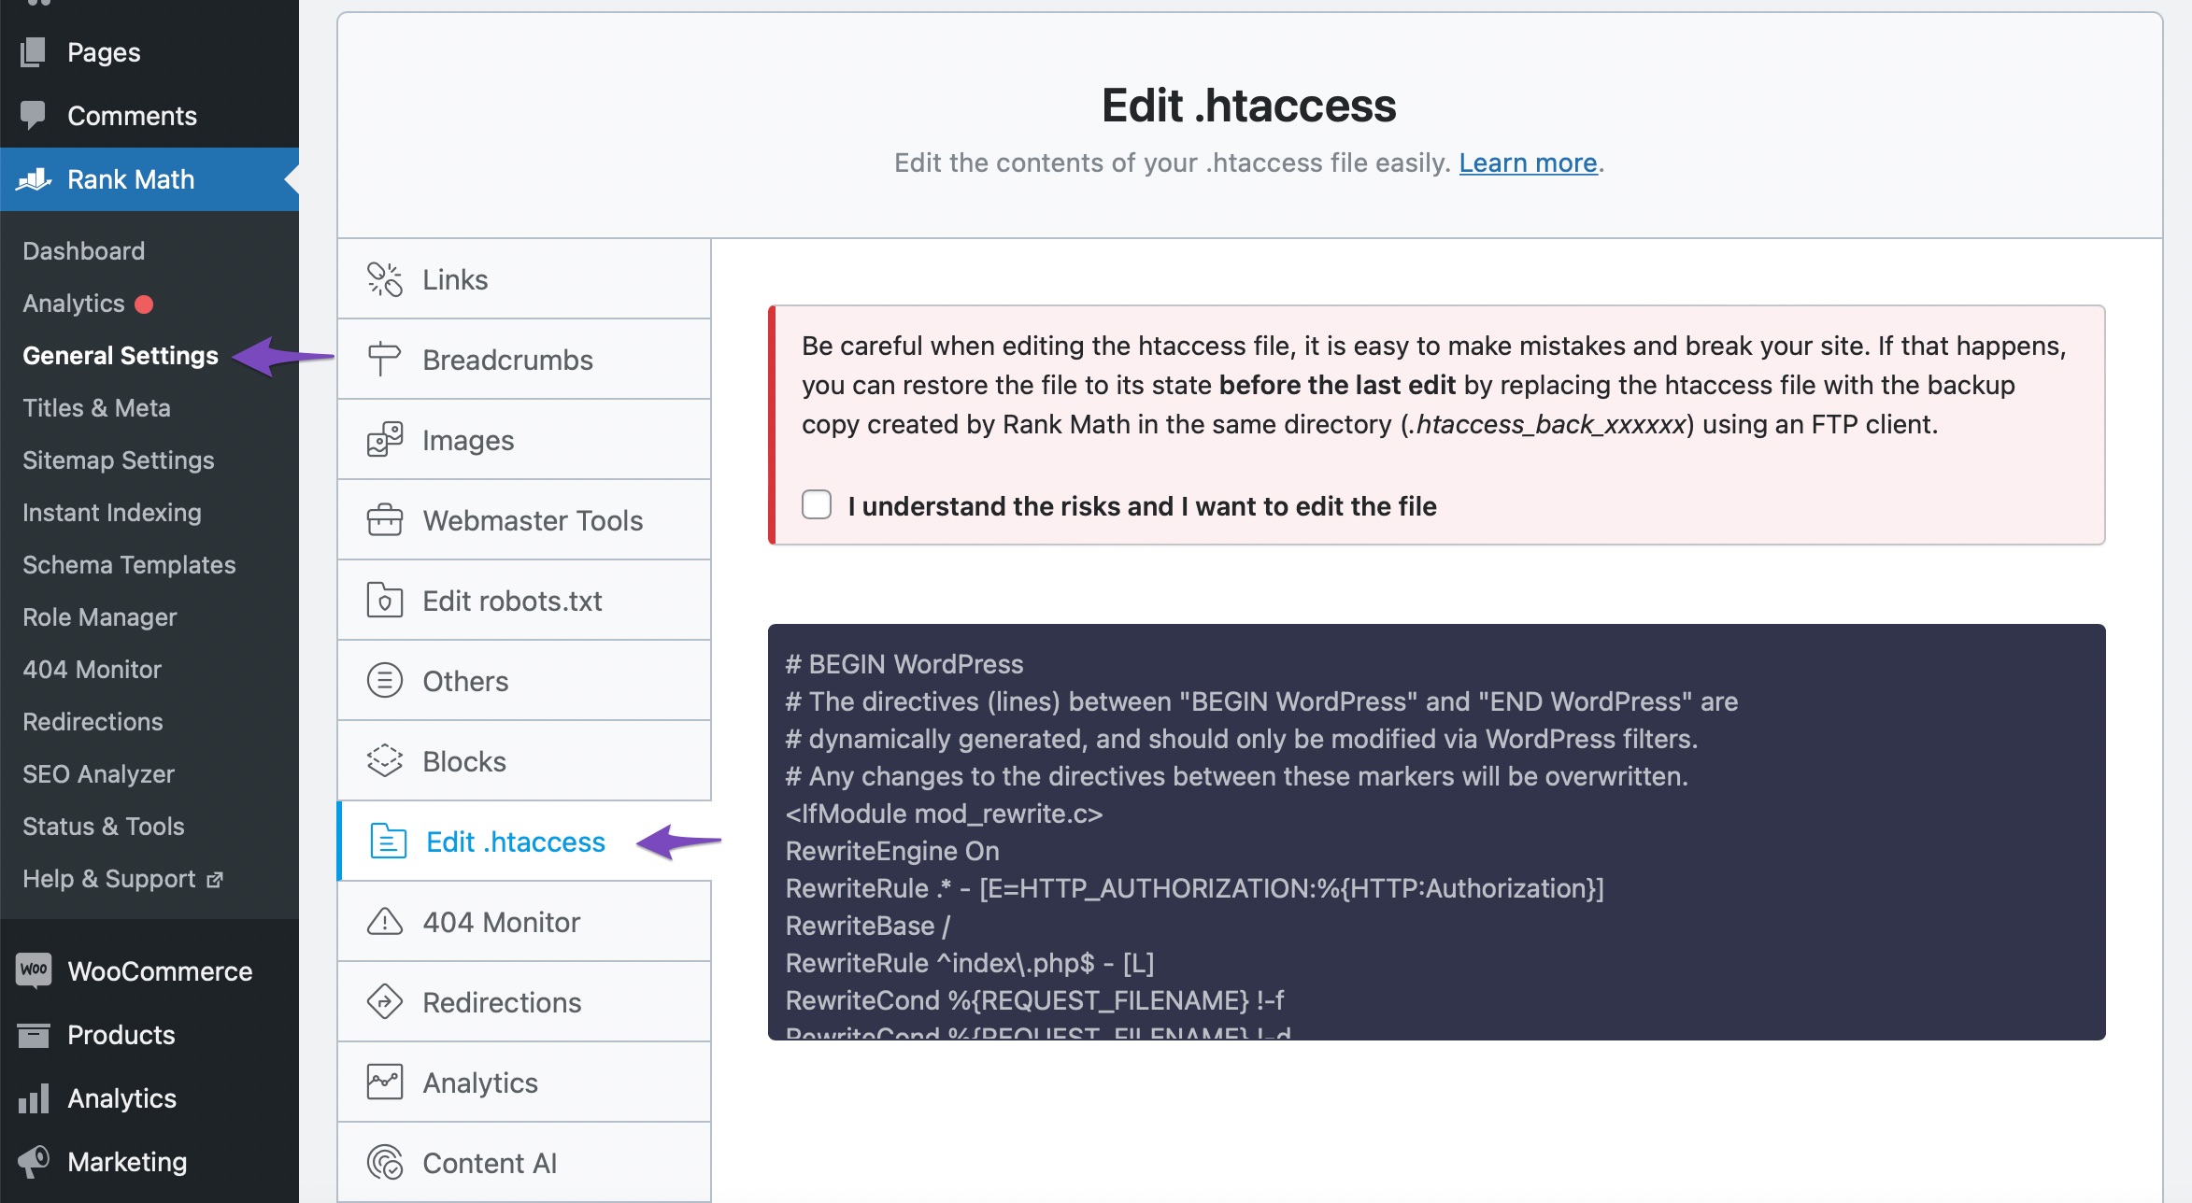Open Sitemap Settings
Image resolution: width=2192 pixels, height=1203 pixels.
(119, 460)
